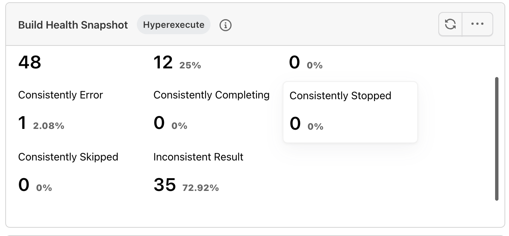Click the 48 total count
509x236 pixels.
click(29, 62)
